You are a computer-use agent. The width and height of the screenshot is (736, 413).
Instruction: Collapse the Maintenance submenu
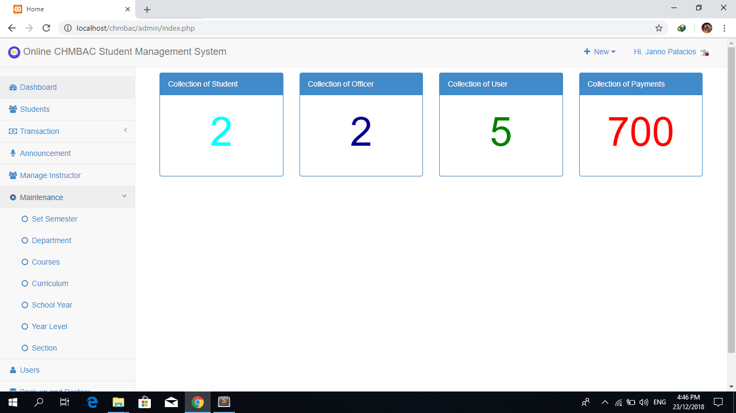point(124,197)
